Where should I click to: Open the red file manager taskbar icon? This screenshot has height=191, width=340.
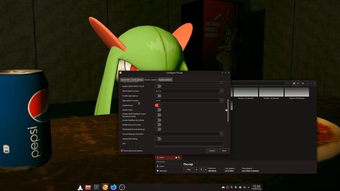[88, 187]
